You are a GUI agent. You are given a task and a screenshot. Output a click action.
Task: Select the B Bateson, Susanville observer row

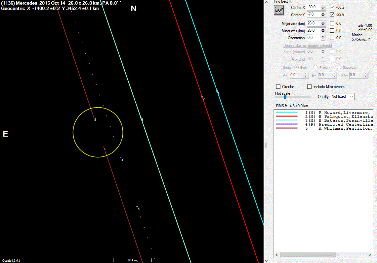click(323, 120)
